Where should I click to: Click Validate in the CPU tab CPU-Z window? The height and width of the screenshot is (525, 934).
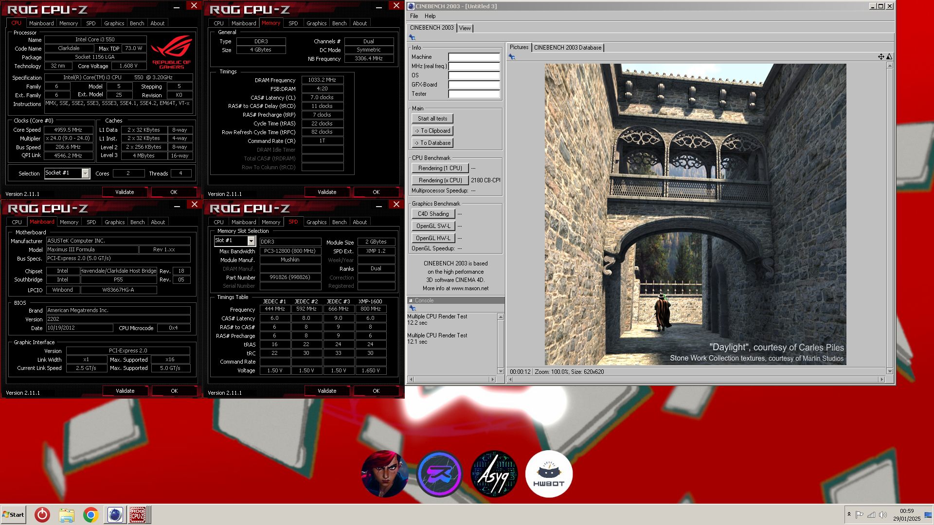[x=125, y=192]
